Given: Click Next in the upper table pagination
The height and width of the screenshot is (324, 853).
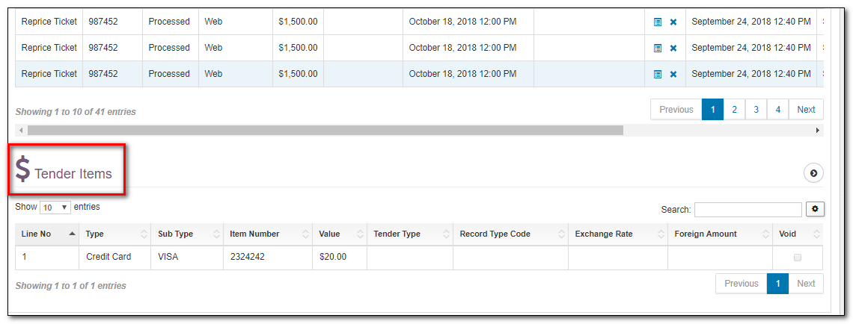Looking at the screenshot, I should [806, 110].
